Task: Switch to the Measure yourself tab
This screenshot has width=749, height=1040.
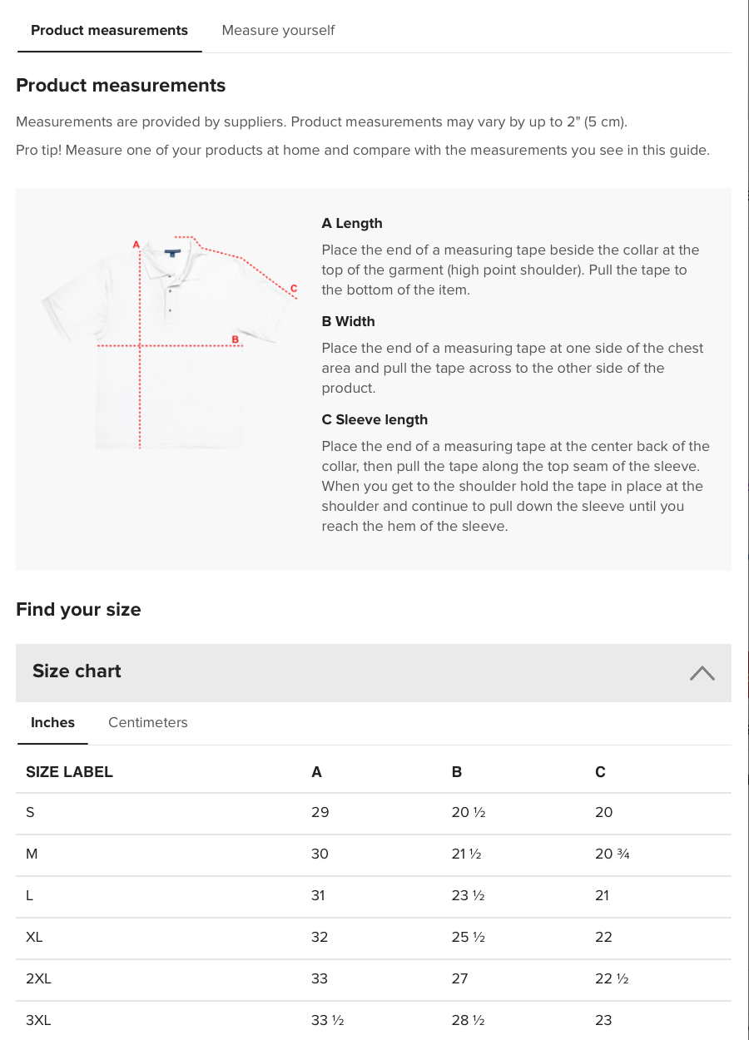Action: pyautogui.click(x=278, y=31)
